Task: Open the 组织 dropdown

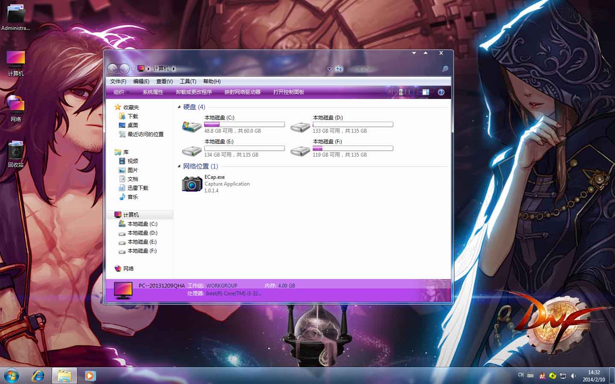Action: [x=121, y=92]
